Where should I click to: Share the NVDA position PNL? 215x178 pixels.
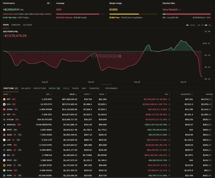[169, 170]
